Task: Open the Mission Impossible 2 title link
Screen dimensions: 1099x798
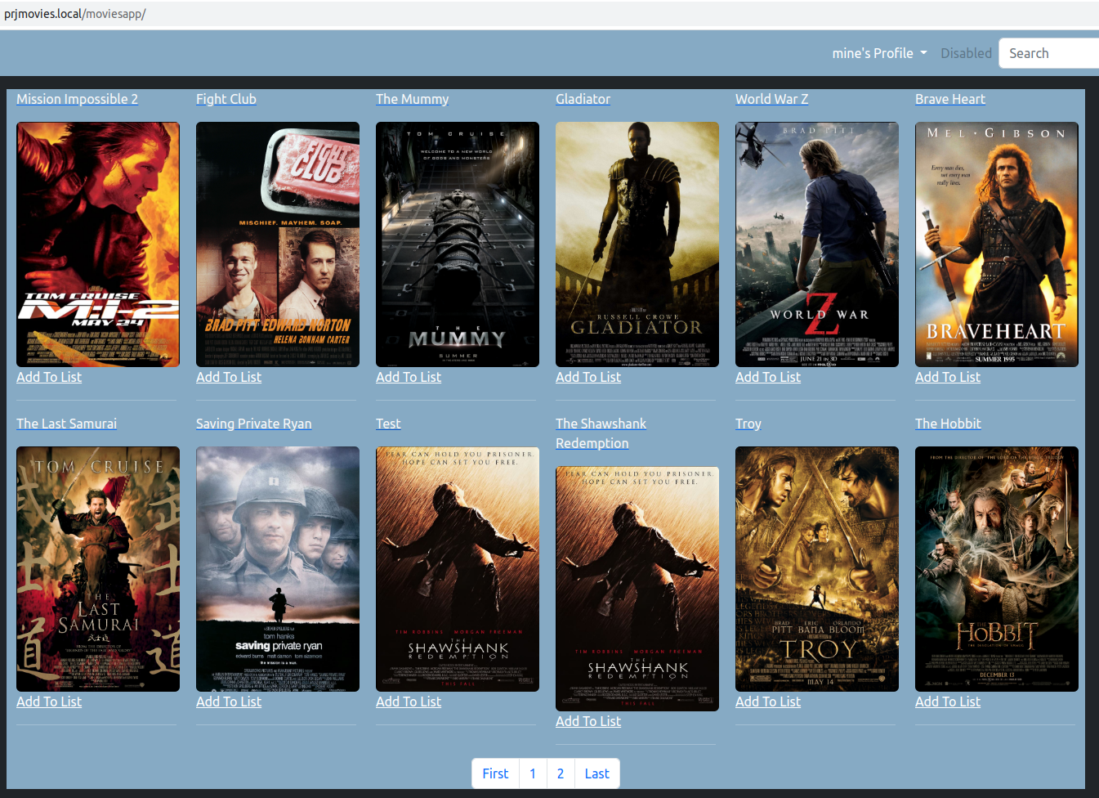Action: point(77,99)
